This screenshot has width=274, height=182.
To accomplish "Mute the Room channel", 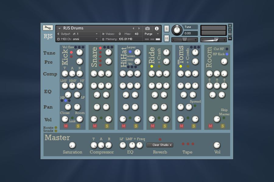I will click(x=210, y=126).
